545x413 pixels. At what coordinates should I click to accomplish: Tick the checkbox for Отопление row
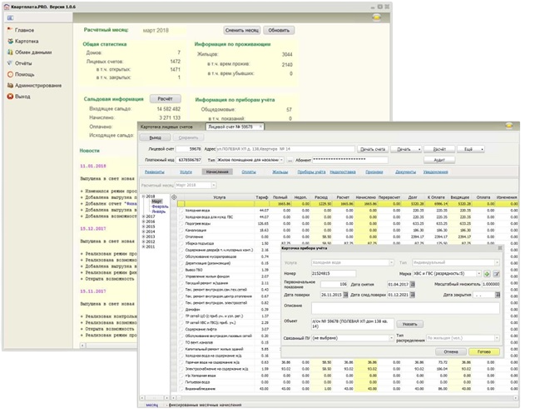181,237
